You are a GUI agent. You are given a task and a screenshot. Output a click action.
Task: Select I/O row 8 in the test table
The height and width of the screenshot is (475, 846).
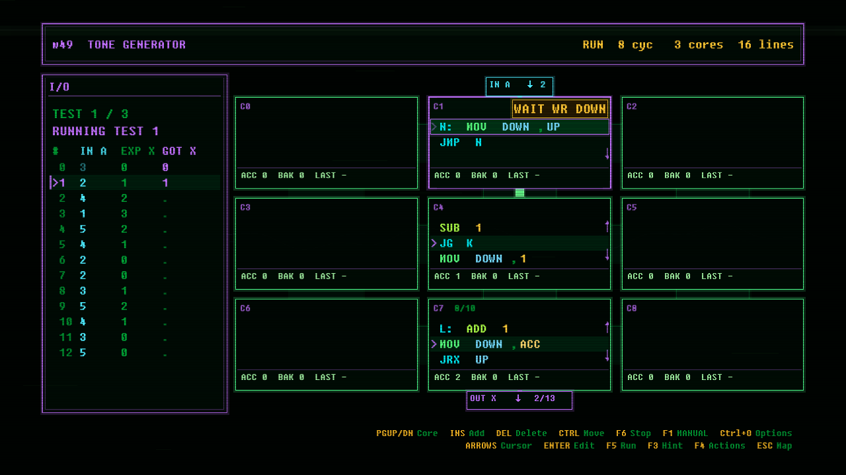pyautogui.click(x=135, y=291)
